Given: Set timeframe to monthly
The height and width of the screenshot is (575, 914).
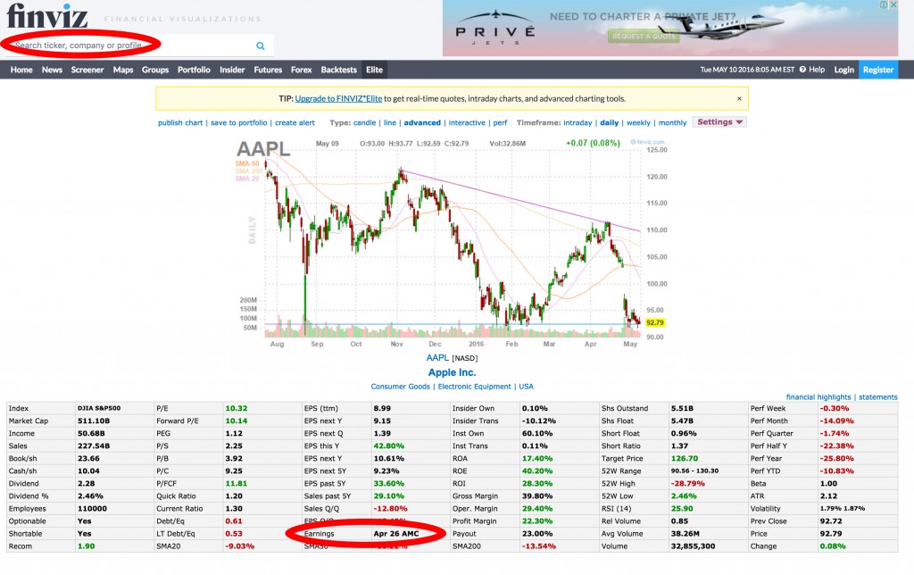Looking at the screenshot, I should pyautogui.click(x=672, y=122).
